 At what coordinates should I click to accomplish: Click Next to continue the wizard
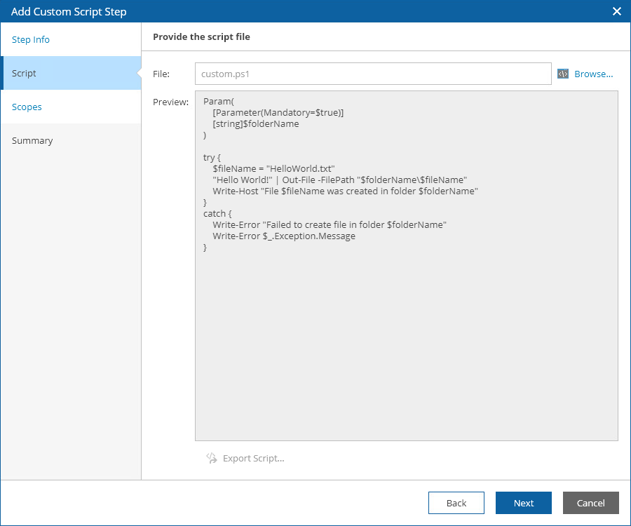point(523,503)
